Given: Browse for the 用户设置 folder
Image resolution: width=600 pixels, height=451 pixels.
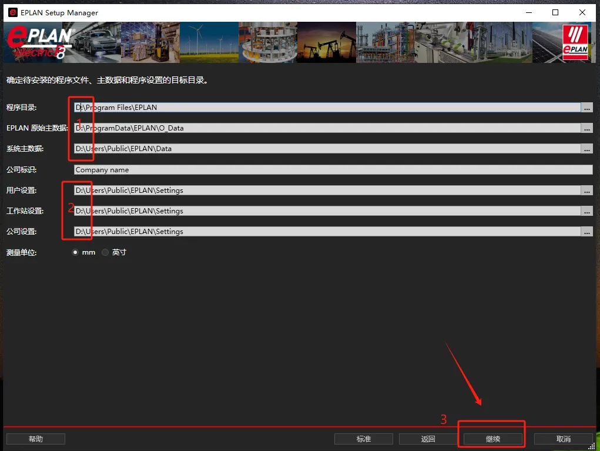Looking at the screenshot, I should pyautogui.click(x=587, y=191).
